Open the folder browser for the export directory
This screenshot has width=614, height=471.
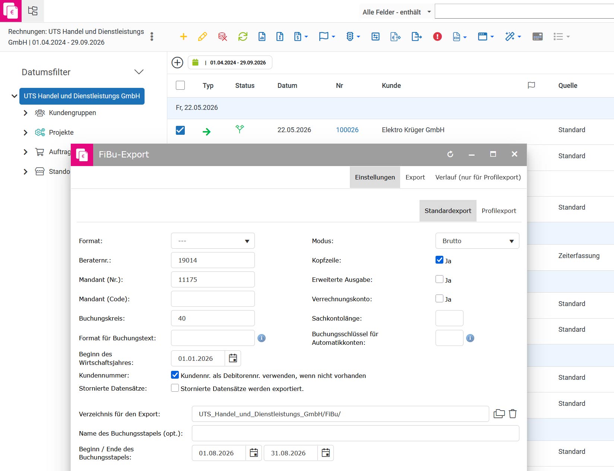[x=499, y=414]
